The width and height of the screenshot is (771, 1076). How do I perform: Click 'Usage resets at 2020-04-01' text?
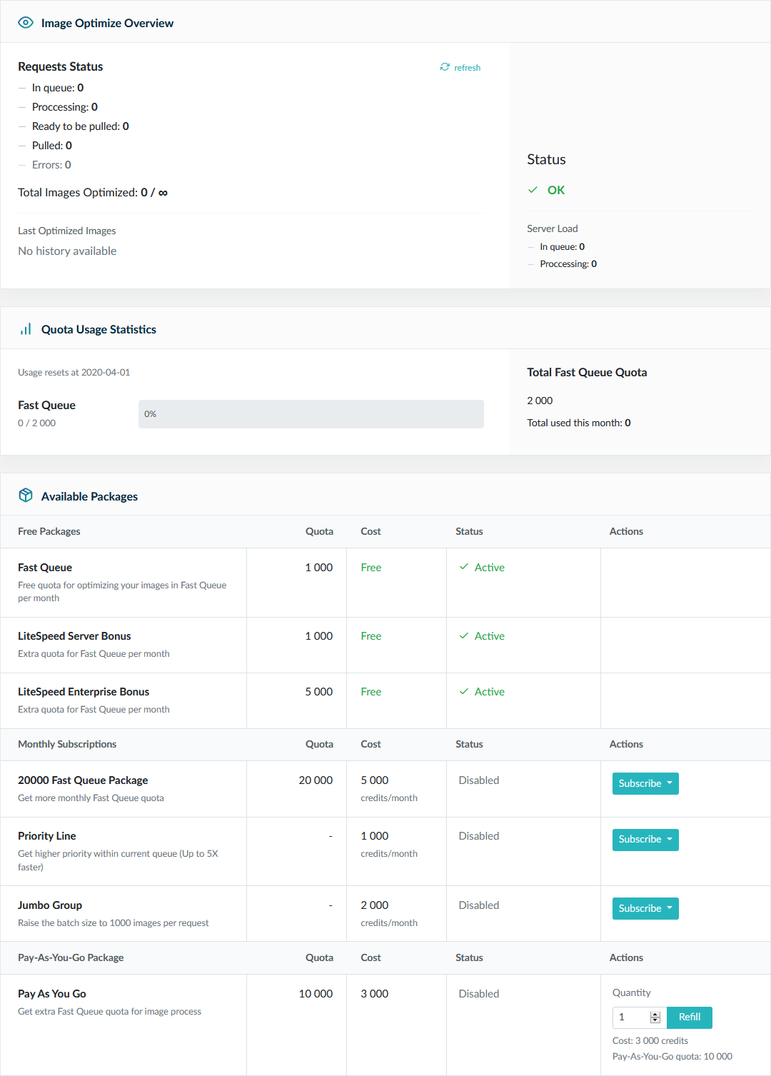click(74, 372)
